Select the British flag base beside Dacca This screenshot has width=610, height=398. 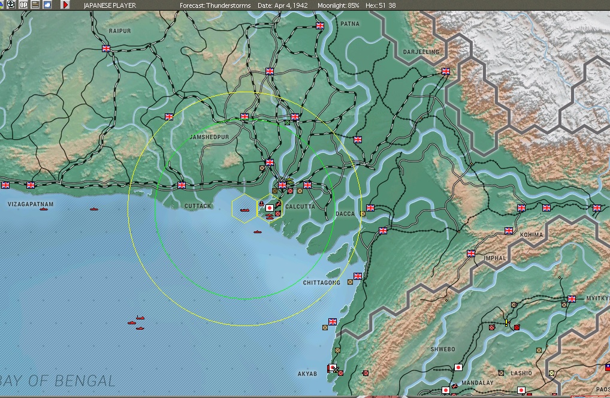pos(370,208)
